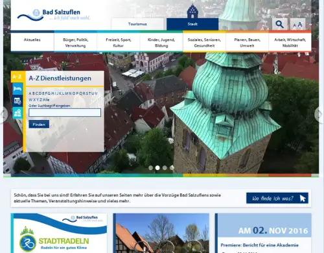Open Soziales, Senioren, Gesundheit menu
This screenshot has width=324, height=253.
[x=204, y=42]
